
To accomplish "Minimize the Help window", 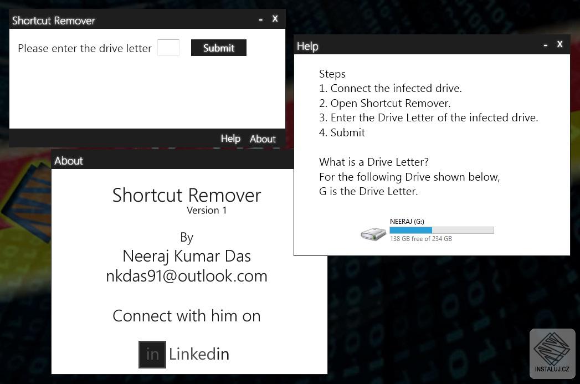I will tap(545, 44).
